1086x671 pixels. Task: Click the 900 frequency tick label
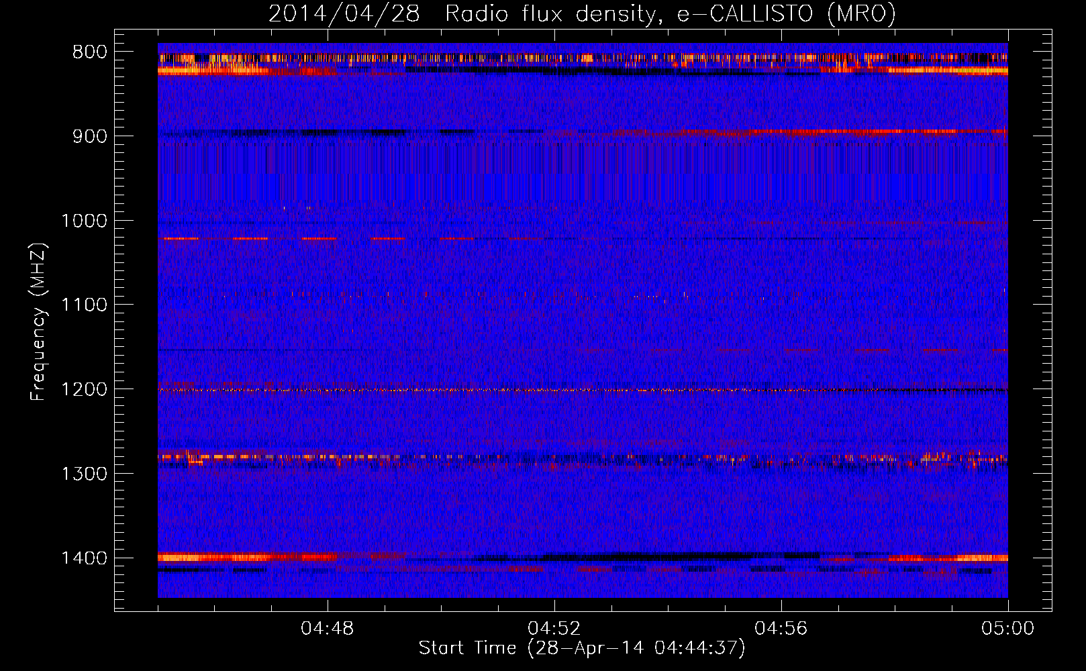click(89, 137)
